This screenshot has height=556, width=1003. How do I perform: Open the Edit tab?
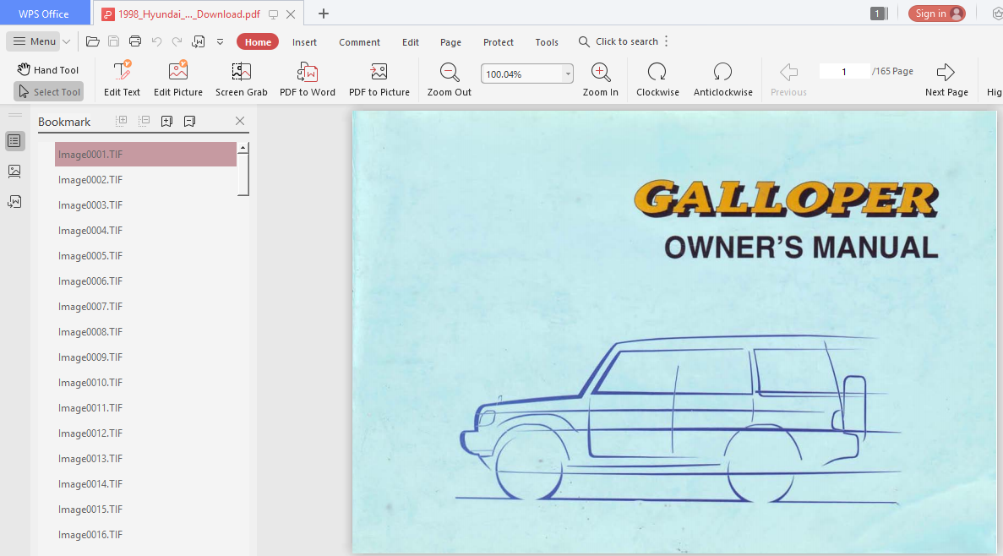tap(411, 42)
